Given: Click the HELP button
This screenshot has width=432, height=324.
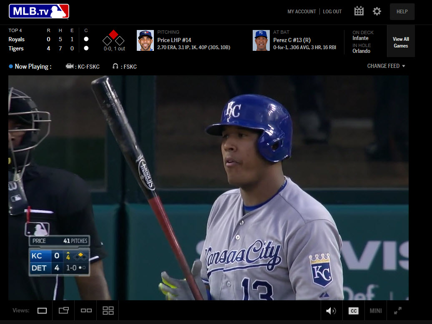Looking at the screenshot, I should [402, 12].
